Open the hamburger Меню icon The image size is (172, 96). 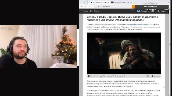coord(81,11)
